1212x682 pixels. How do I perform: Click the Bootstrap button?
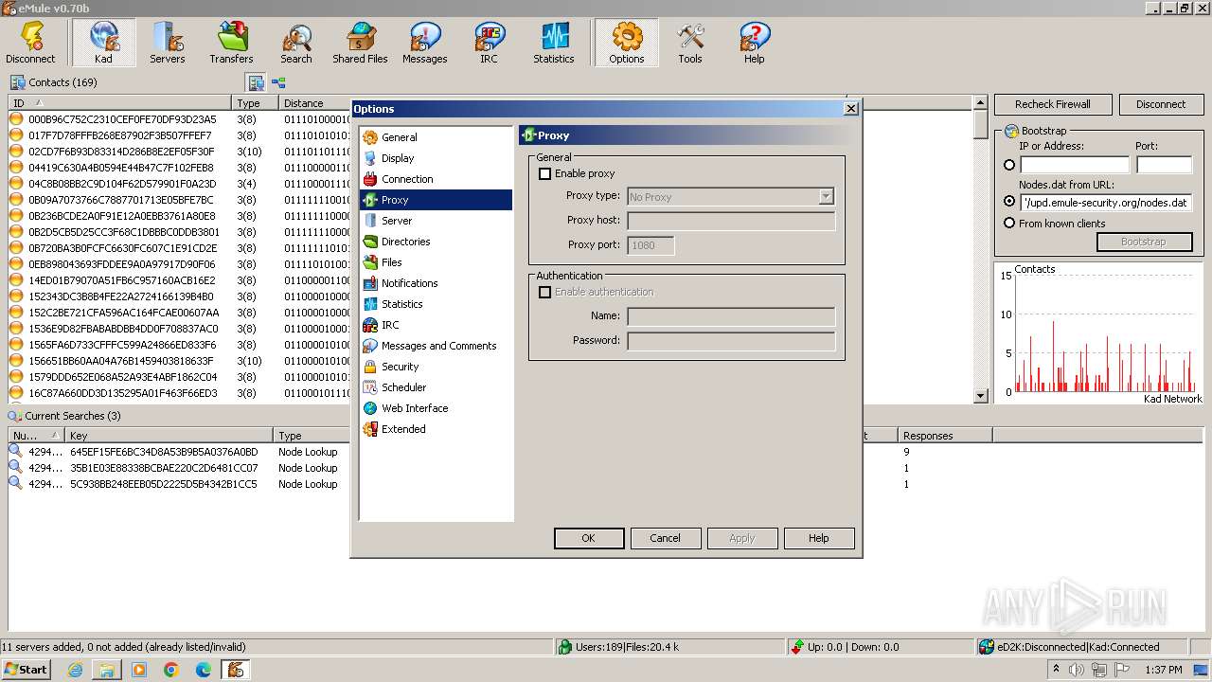coord(1144,242)
